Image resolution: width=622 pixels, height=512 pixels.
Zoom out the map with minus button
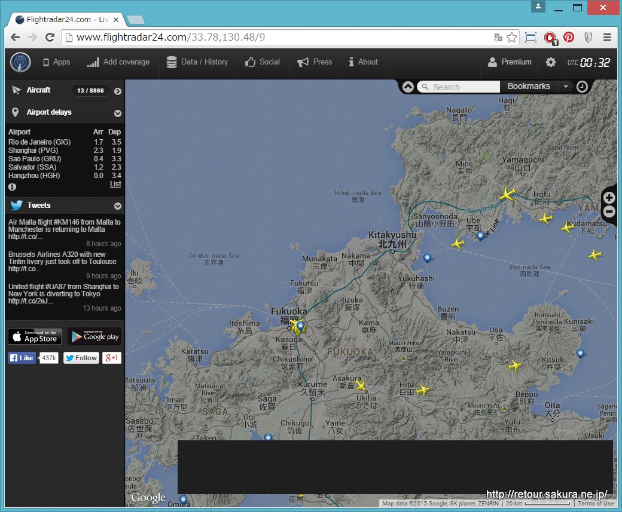(x=609, y=212)
